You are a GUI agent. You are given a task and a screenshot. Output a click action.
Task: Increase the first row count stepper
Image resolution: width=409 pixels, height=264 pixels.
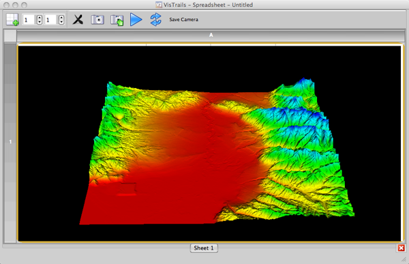40,18
